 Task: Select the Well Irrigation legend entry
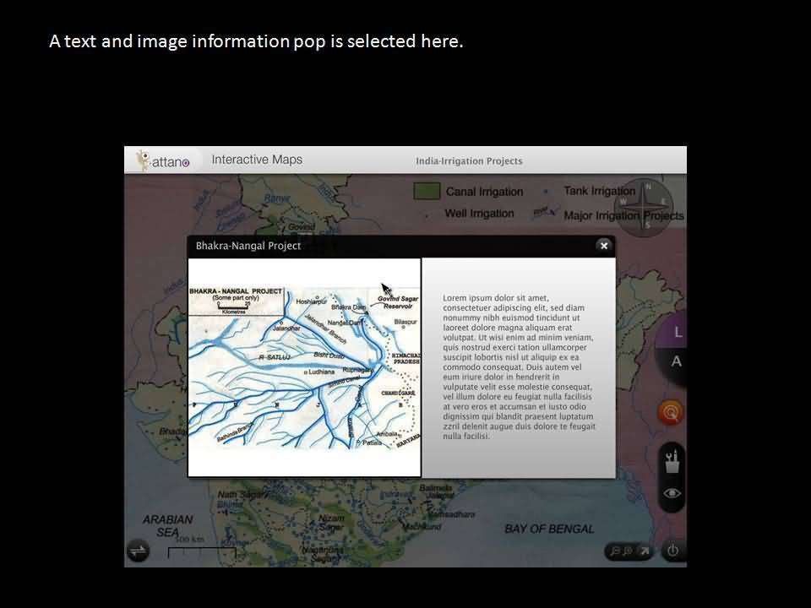[479, 214]
